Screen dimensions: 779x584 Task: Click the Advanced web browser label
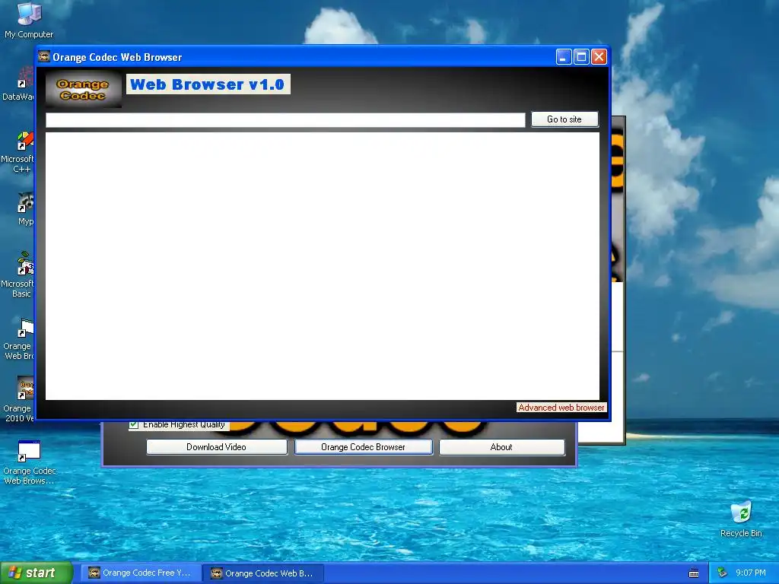(561, 408)
